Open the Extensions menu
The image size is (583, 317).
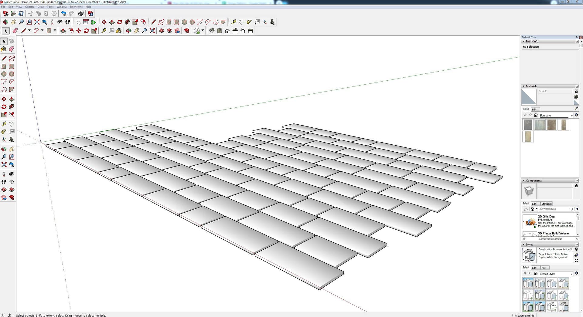tap(76, 7)
